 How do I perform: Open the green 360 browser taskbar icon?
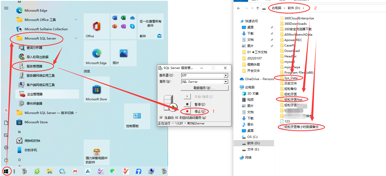click(x=37, y=171)
